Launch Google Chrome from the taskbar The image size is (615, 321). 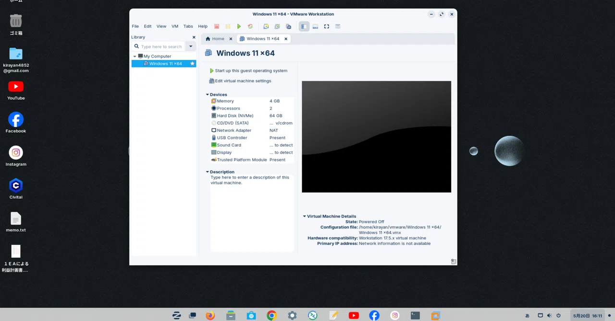click(x=271, y=315)
